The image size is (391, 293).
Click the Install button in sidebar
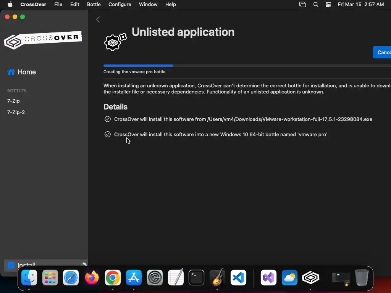tap(45, 265)
